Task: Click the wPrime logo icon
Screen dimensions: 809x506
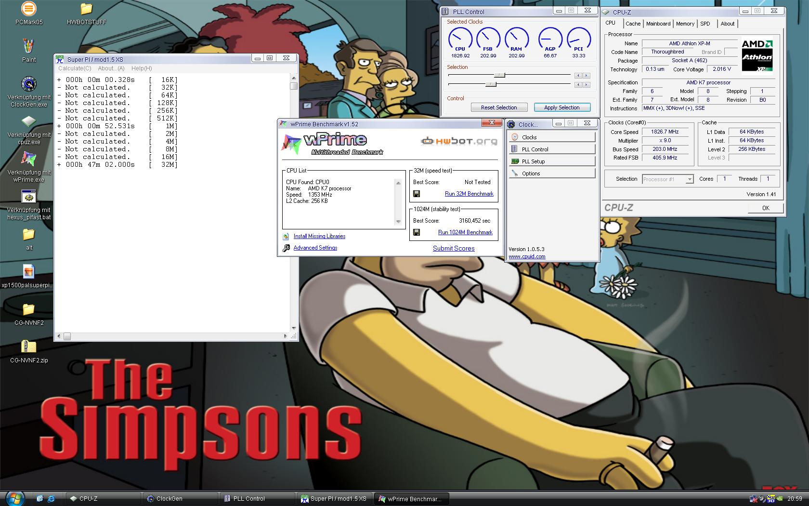Action: (x=292, y=144)
